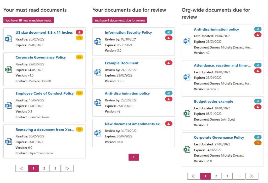
Task: Open Information Security Policy document link
Action: click(x=128, y=33)
